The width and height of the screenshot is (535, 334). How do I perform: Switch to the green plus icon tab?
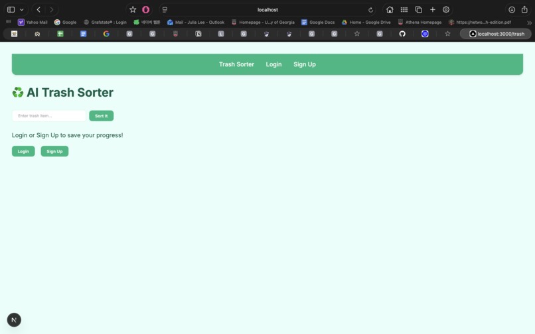pos(60,34)
